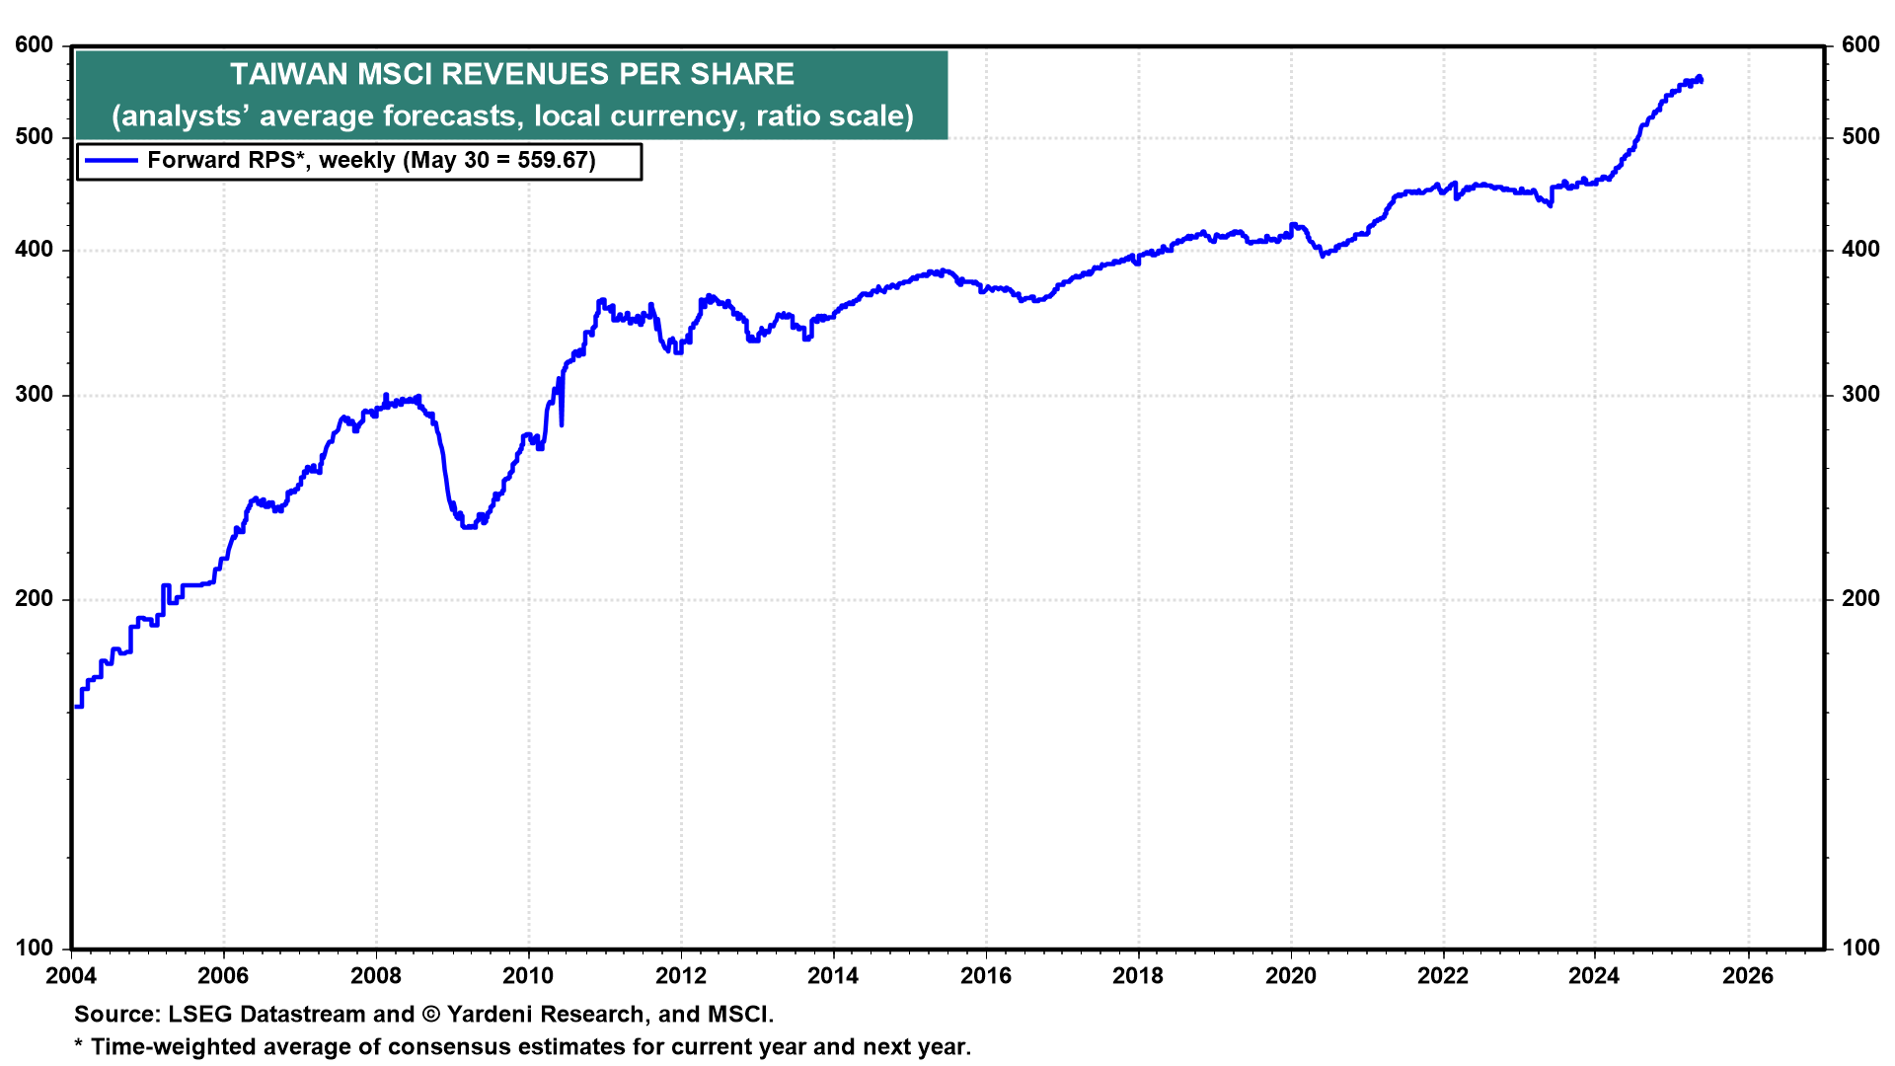
Task: Click the left axis 600 label
Action: (35, 45)
